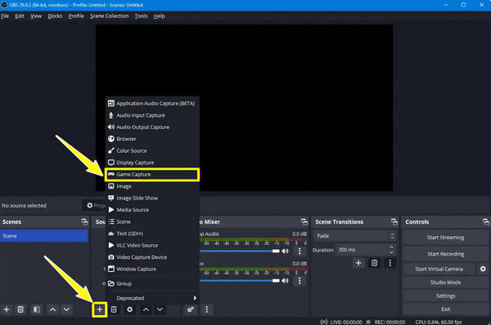Open the Help menu
491x325 pixels.
pos(159,16)
